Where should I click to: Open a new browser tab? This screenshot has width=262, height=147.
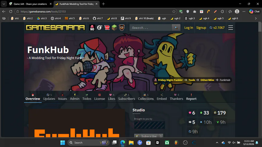(103, 4)
